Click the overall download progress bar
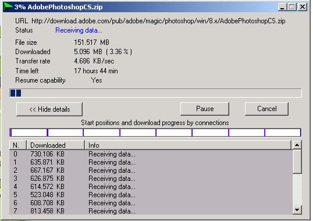313x221 pixels. point(155,93)
